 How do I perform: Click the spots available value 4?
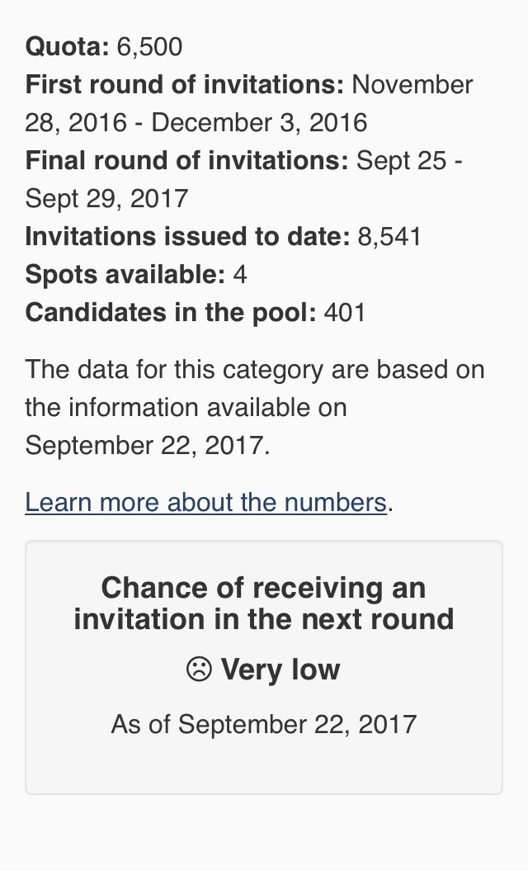click(x=240, y=274)
